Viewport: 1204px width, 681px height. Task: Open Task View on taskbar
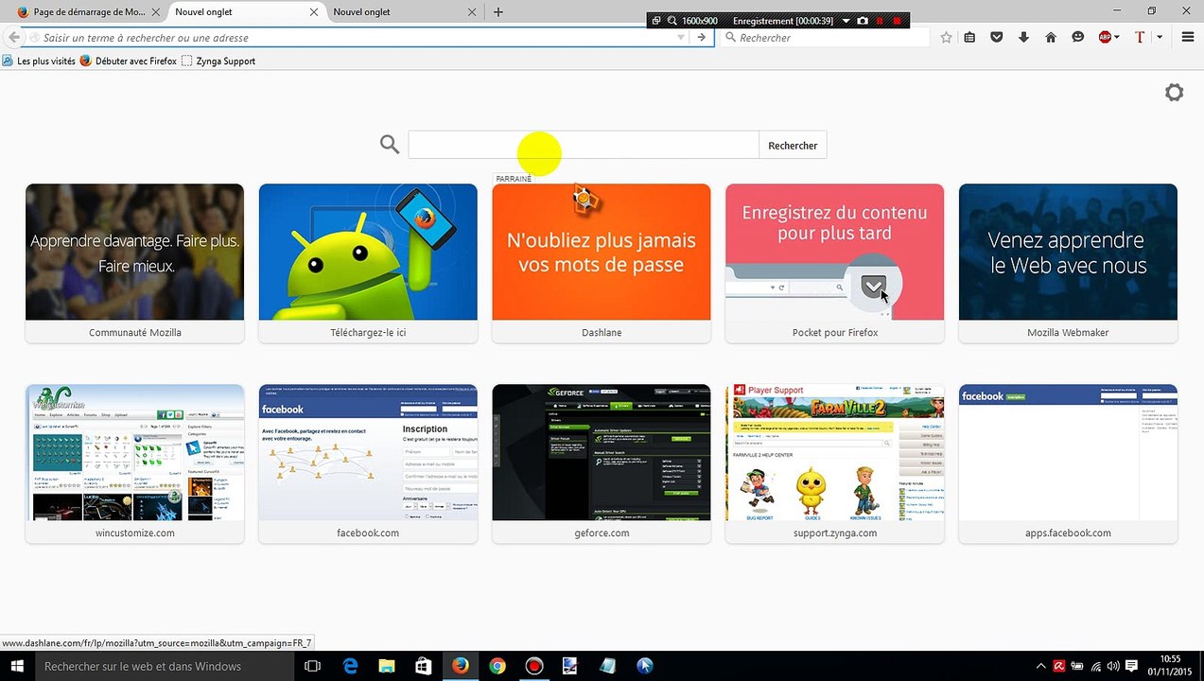[313, 666]
